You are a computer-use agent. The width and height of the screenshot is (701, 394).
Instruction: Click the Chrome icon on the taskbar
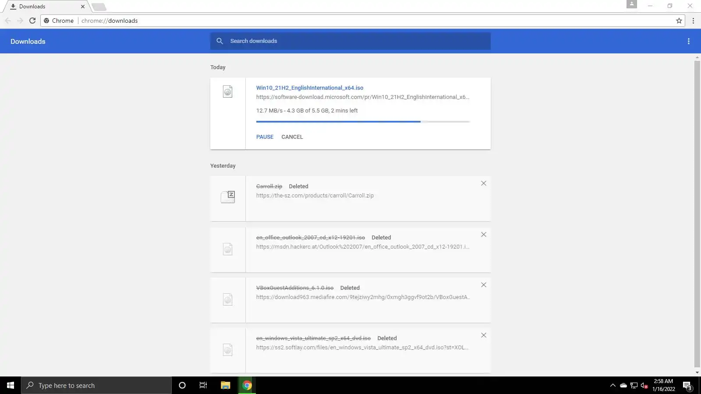pos(247,385)
